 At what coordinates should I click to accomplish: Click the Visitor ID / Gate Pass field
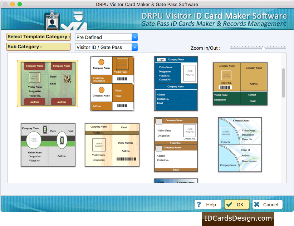(107, 47)
